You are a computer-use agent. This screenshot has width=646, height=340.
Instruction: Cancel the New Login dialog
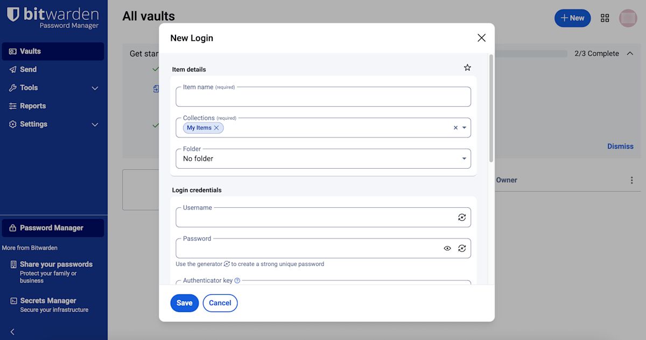[x=220, y=303]
